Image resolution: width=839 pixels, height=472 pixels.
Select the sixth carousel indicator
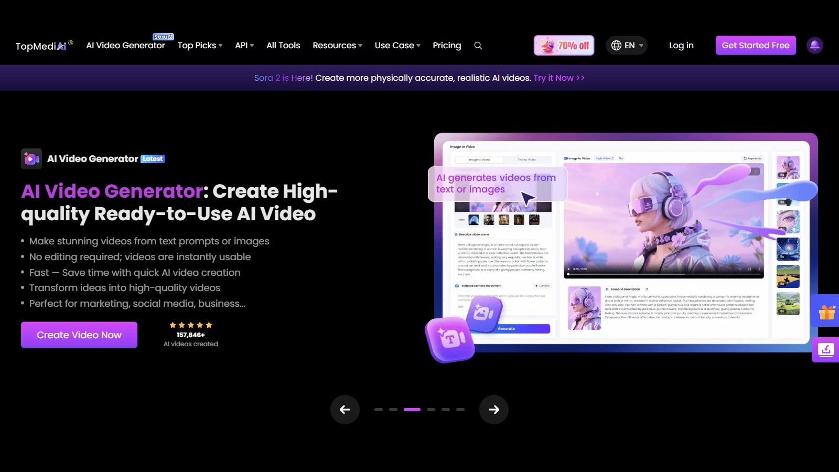click(x=460, y=410)
